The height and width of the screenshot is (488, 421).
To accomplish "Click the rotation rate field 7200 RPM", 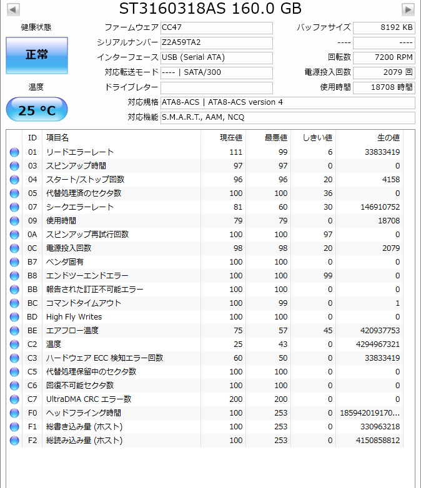I will [x=384, y=57].
